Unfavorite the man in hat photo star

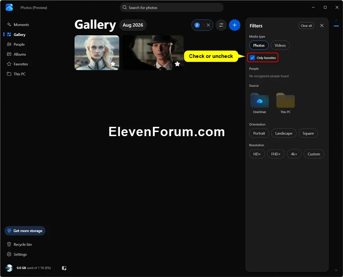click(177, 64)
